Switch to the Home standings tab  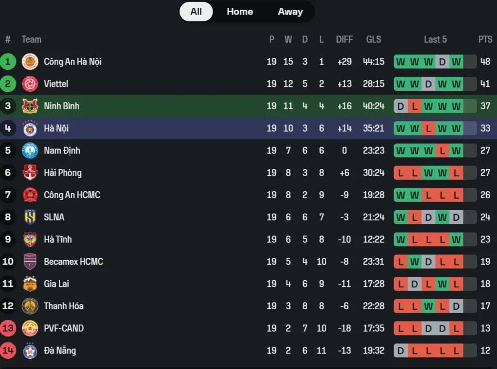click(240, 12)
